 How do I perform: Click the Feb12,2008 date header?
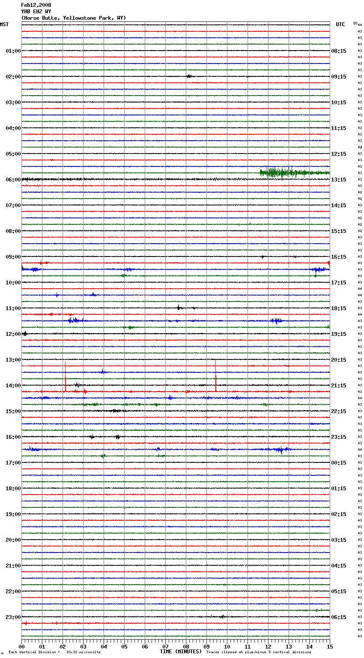click(x=36, y=5)
